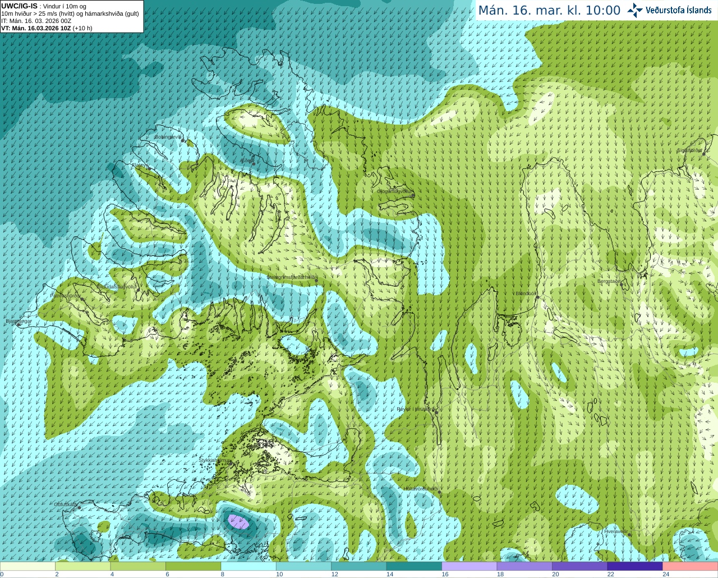Click the 4–6 m/s green legend swatch
The height and width of the screenshot is (578, 718).
point(138,566)
